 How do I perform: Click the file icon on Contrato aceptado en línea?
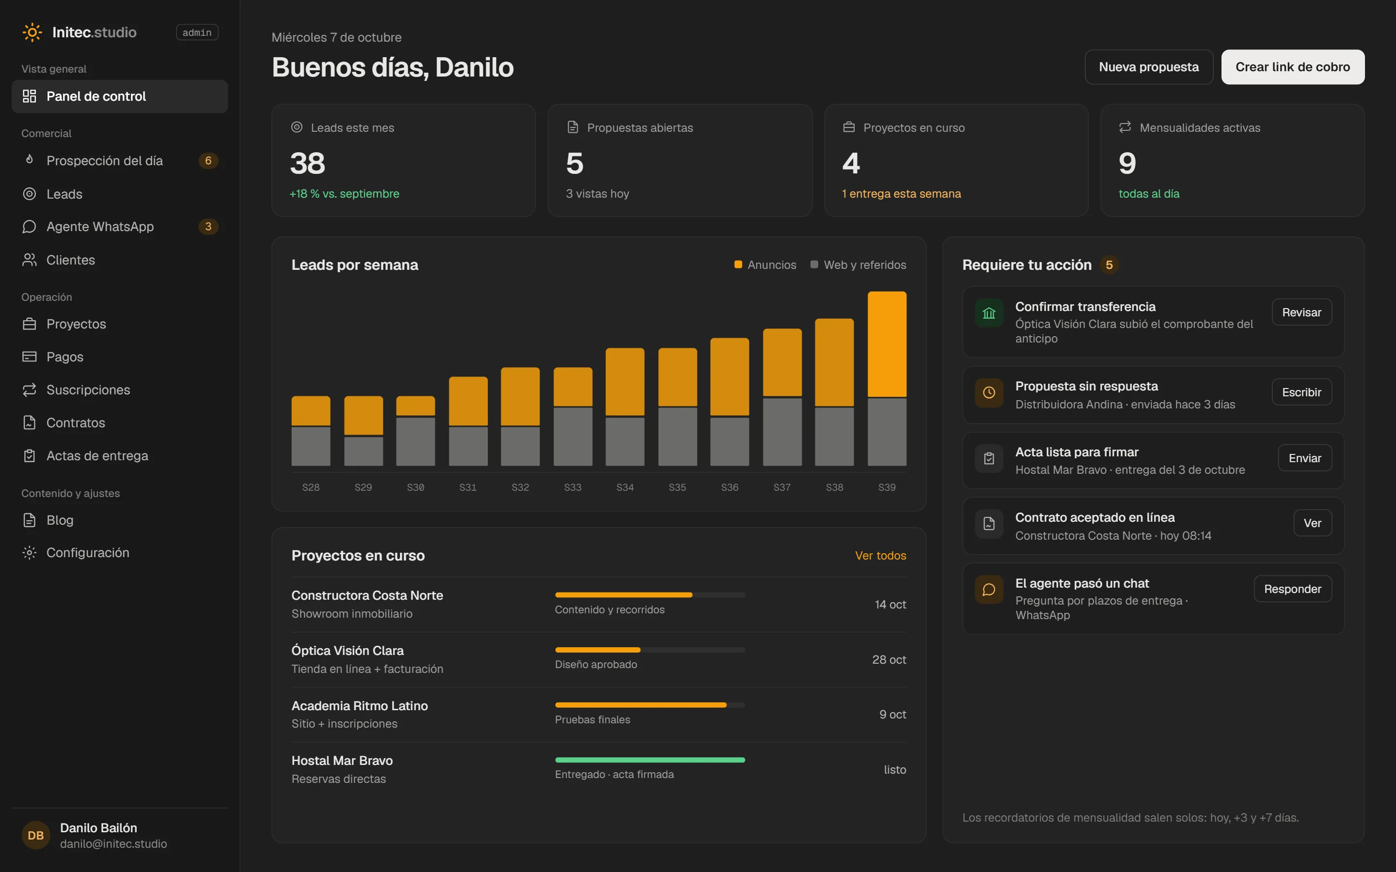coord(989,524)
